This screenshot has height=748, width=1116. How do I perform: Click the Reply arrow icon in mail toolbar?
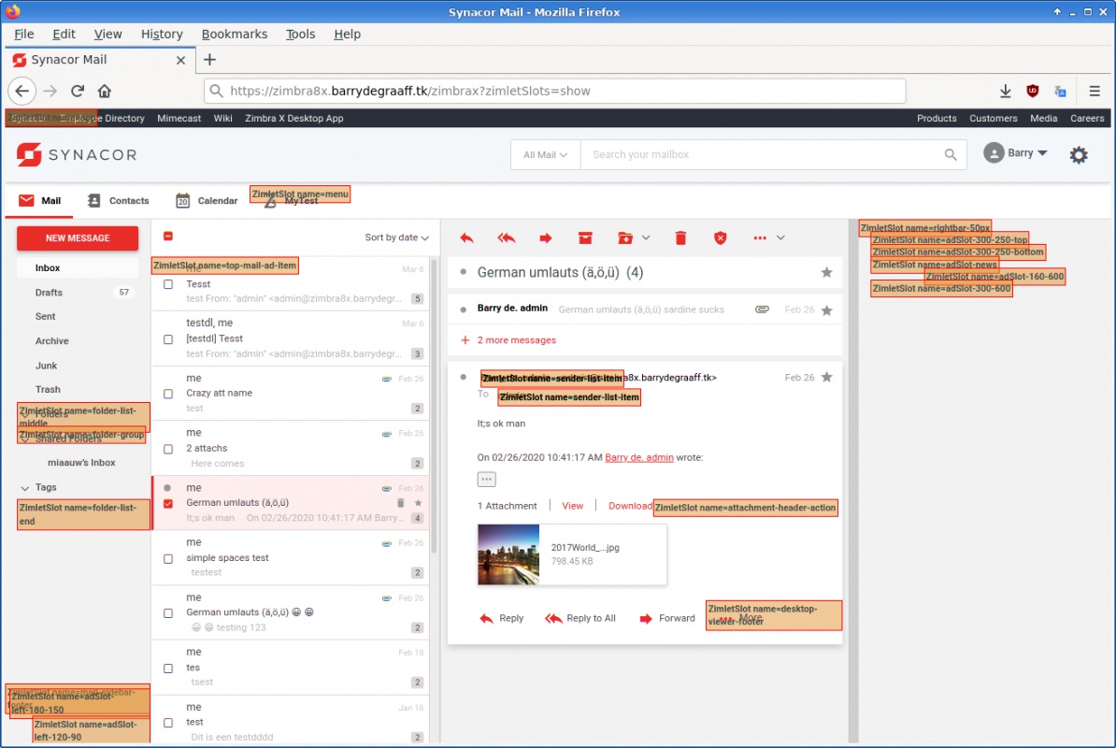coord(466,238)
